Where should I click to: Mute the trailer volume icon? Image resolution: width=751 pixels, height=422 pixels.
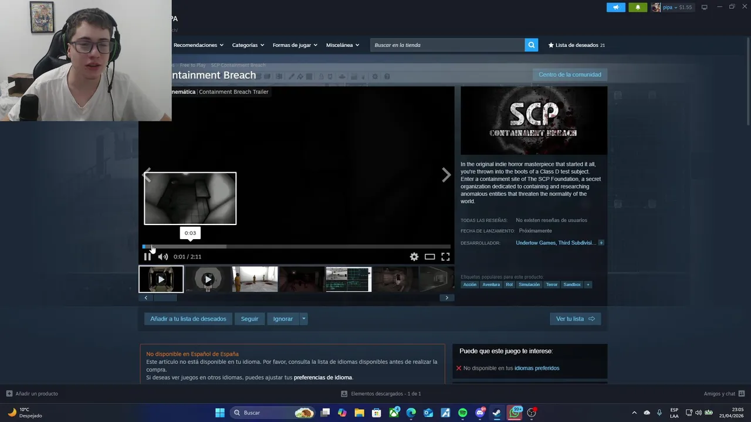(x=163, y=257)
